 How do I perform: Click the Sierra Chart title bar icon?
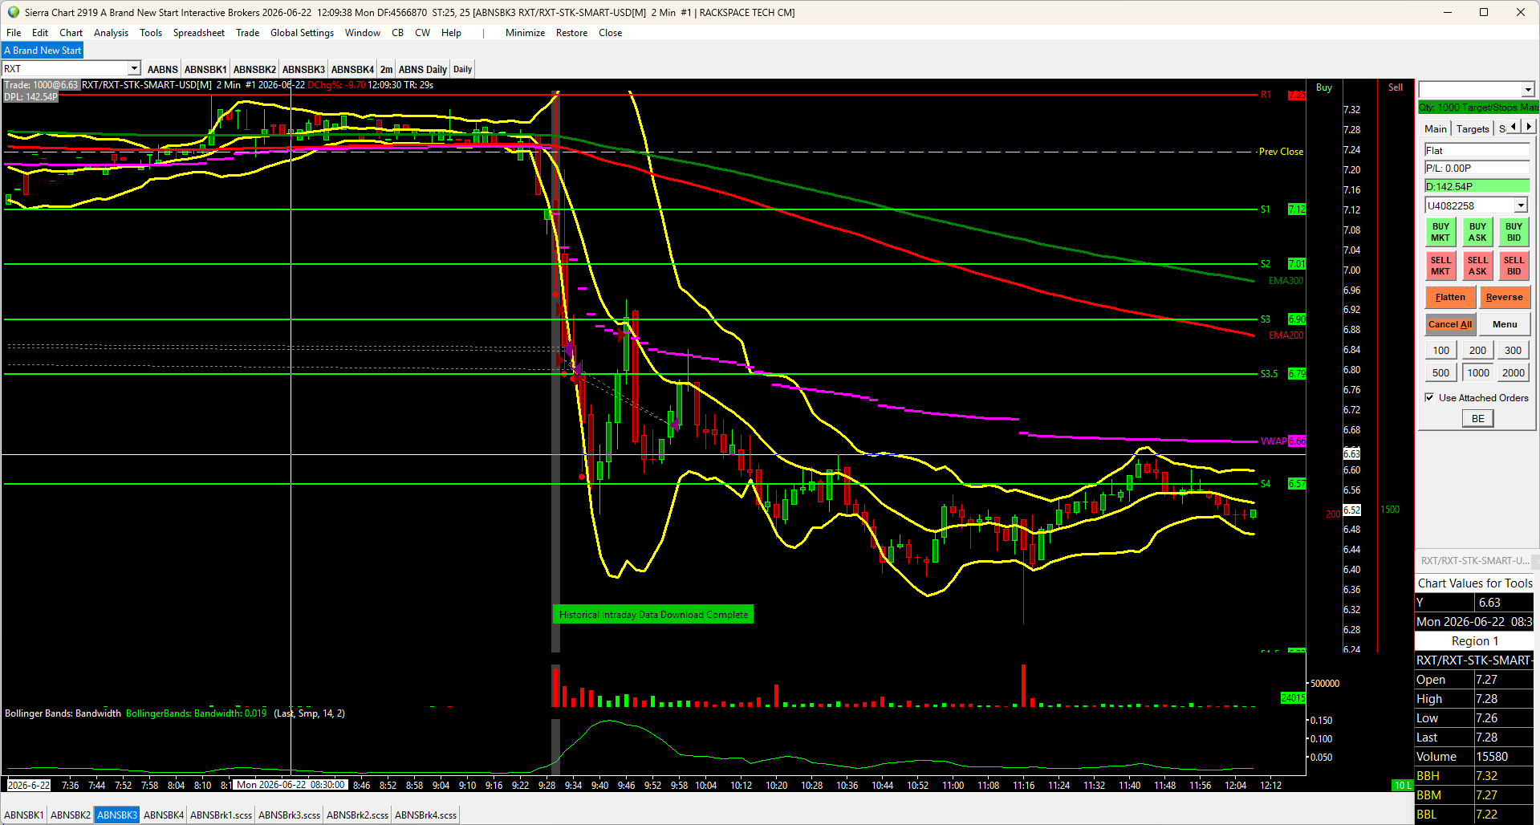13,12
